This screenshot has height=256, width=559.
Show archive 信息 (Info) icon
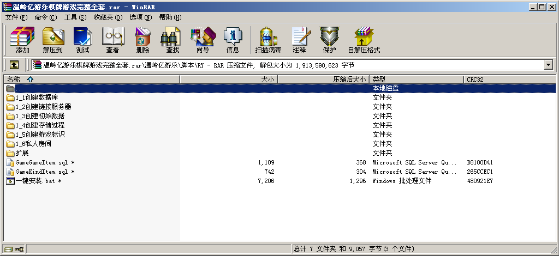click(233, 40)
